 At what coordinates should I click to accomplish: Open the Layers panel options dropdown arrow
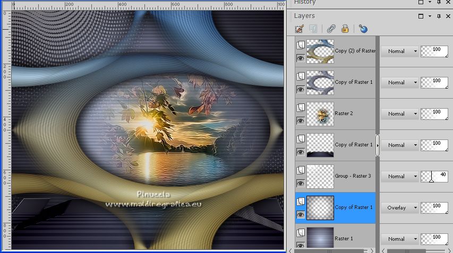[x=430, y=16]
